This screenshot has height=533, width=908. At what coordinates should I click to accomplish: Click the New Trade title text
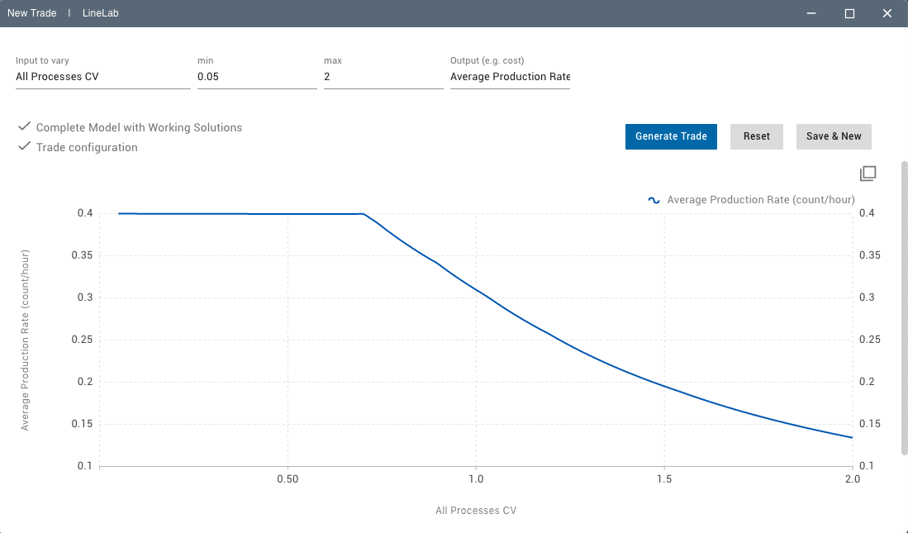pyautogui.click(x=31, y=14)
